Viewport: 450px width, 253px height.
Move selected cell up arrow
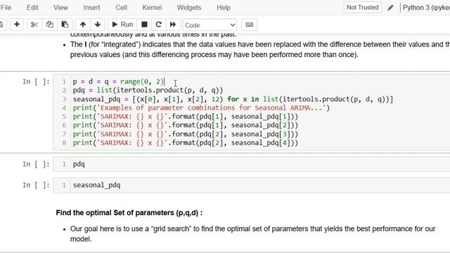83,25
